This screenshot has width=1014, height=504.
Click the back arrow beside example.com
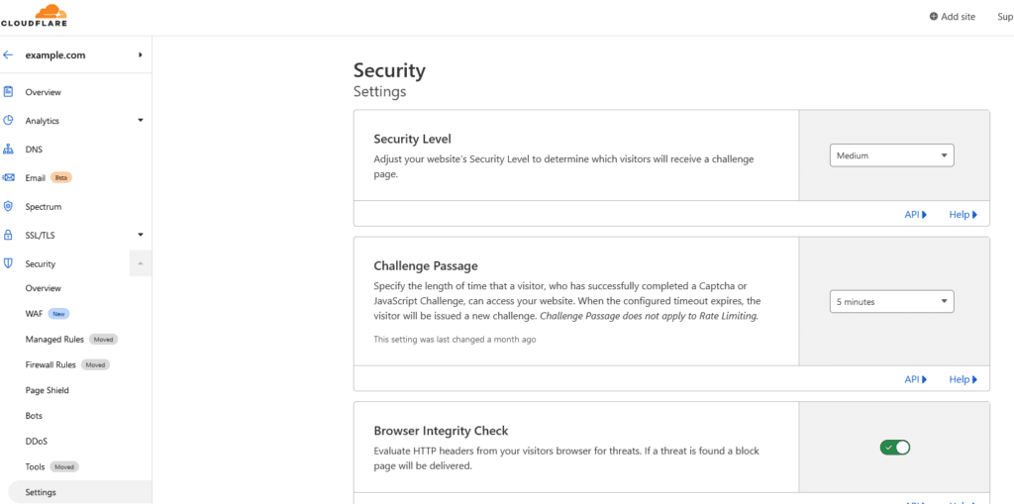pos(8,55)
